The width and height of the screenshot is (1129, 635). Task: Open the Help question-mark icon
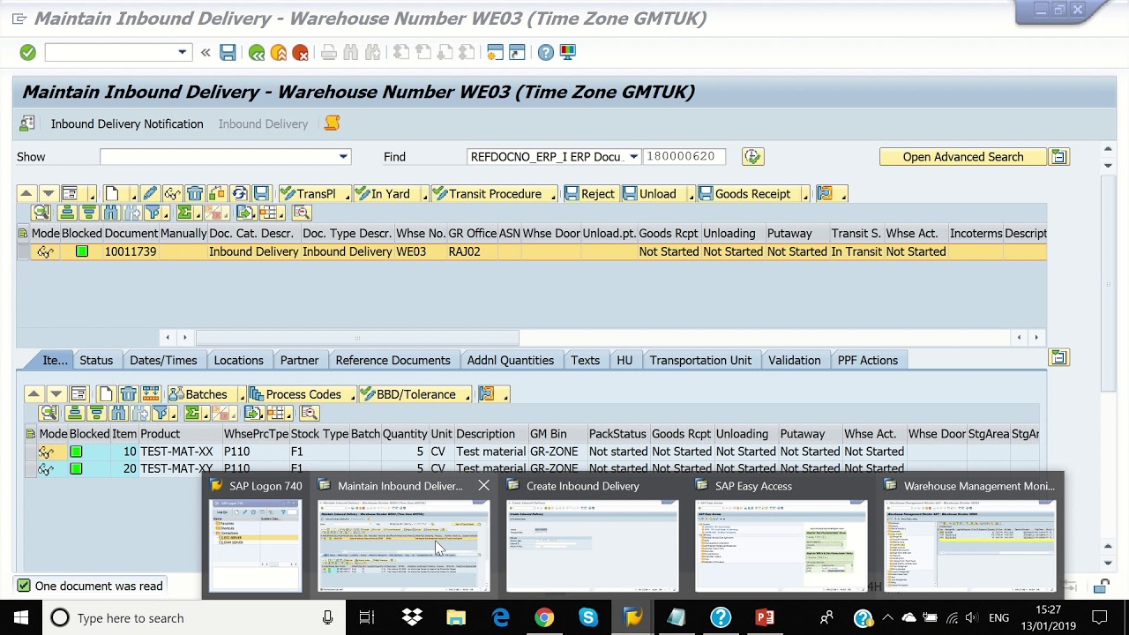(x=546, y=53)
